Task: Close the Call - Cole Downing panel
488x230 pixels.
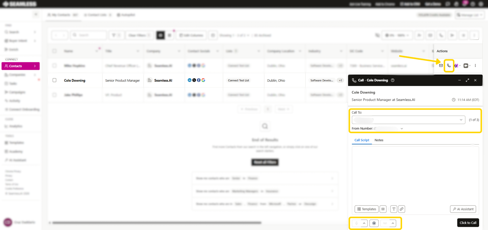Action: [475, 80]
